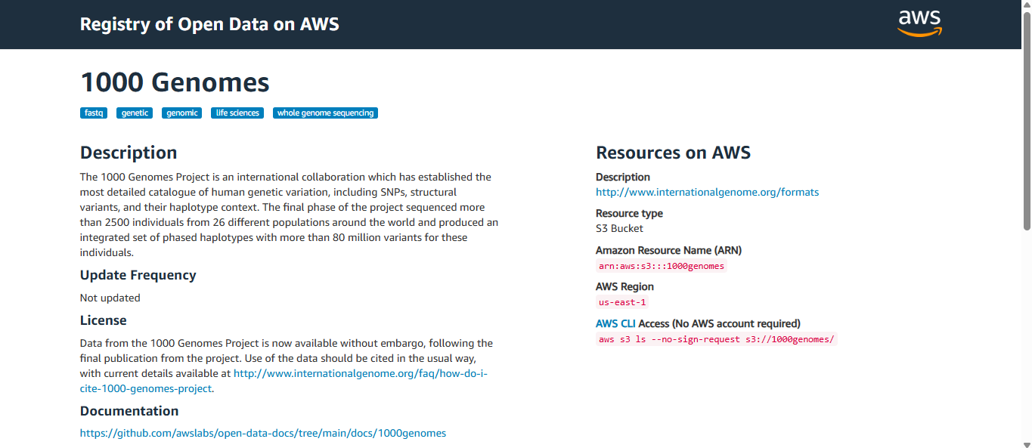Click the License heading
Image resolution: width=1032 pixels, height=448 pixels.
coord(104,320)
